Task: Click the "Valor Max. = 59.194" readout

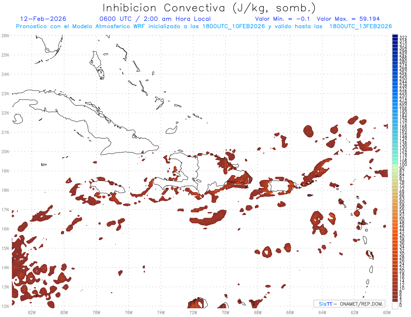Action: [348, 19]
